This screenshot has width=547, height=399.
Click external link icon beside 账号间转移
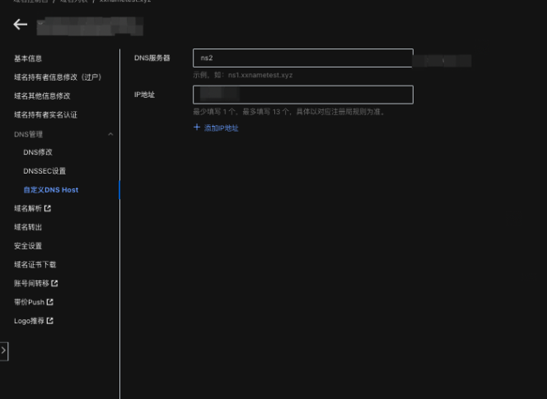[x=54, y=284]
